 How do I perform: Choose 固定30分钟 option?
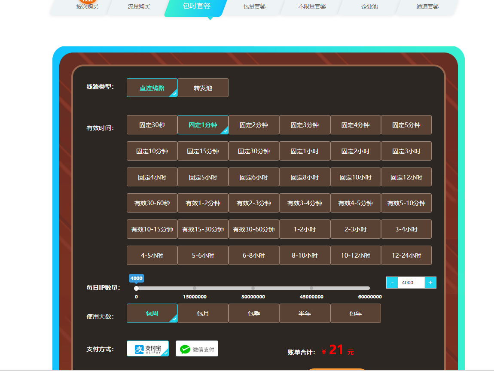point(254,151)
